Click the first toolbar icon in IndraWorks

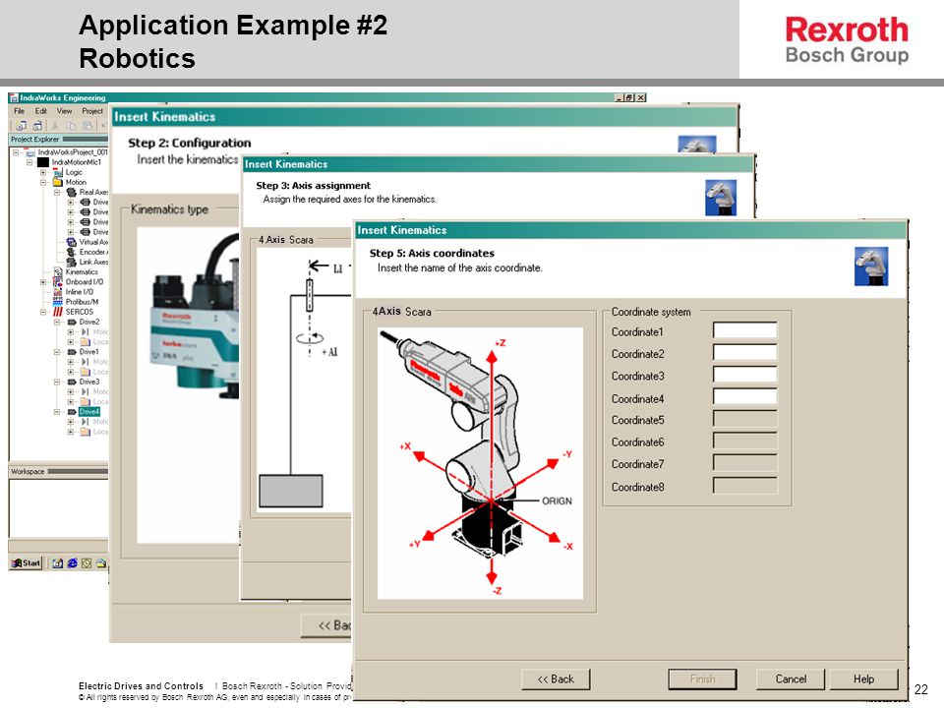coord(21,126)
